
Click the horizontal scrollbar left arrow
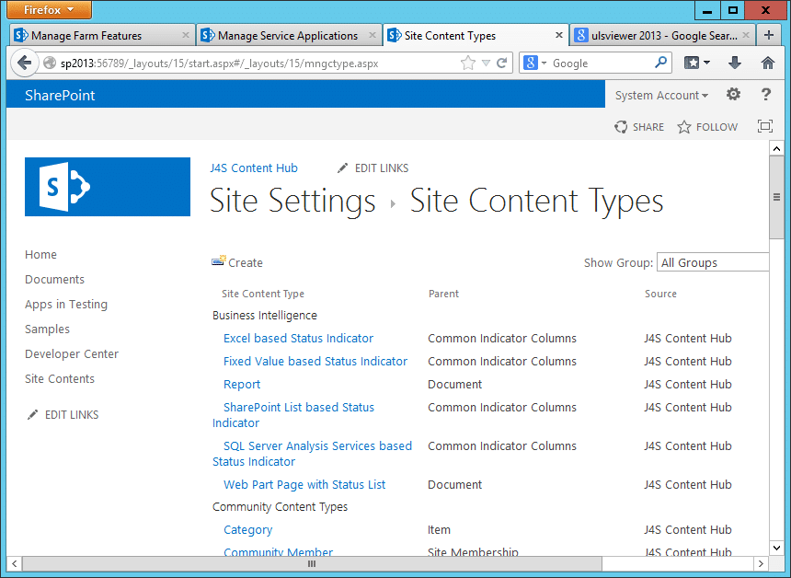[x=14, y=563]
